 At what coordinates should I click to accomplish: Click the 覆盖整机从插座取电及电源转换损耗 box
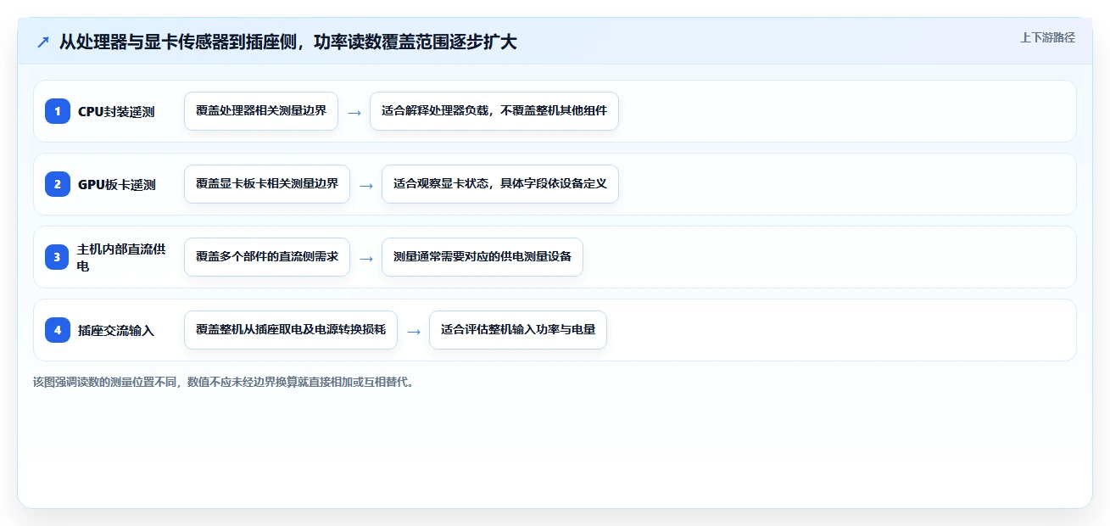click(291, 330)
